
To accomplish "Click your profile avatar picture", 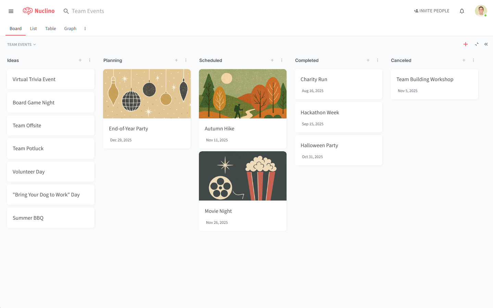I will [481, 11].
